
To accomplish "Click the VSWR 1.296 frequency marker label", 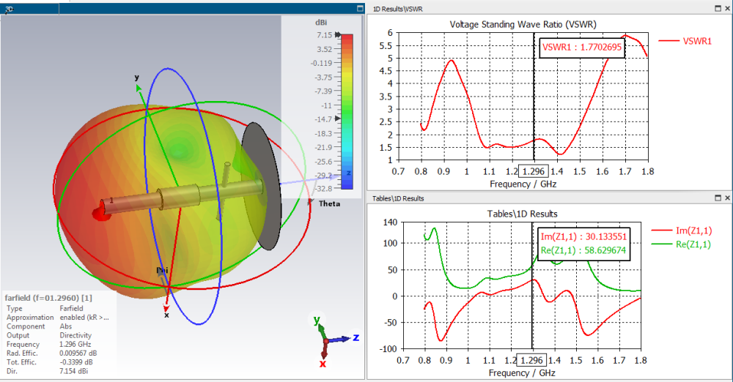I will click(534, 171).
